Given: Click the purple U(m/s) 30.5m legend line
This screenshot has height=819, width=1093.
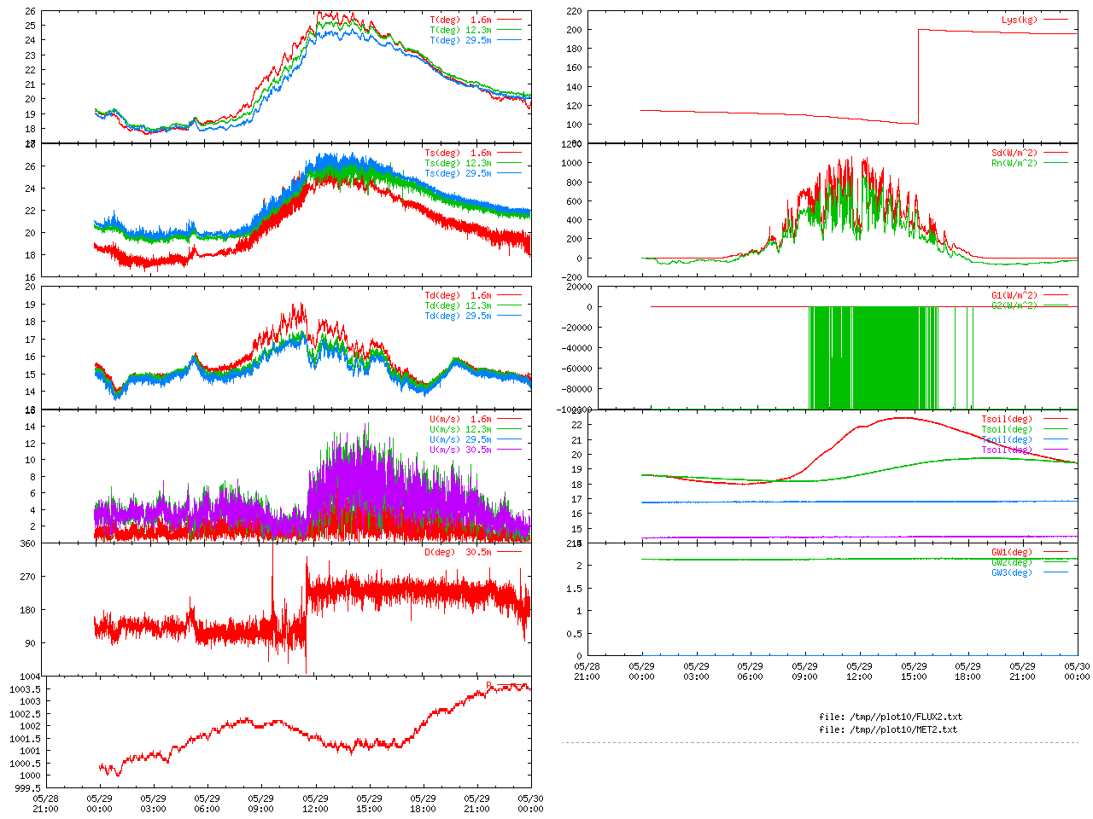Looking at the screenshot, I should tap(509, 450).
